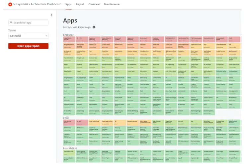Screen dimensions: 249x166
Task: Open the Power Plugin tile
Action: click(221, 159)
